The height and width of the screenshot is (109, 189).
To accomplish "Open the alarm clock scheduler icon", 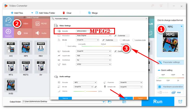I will [180, 102].
